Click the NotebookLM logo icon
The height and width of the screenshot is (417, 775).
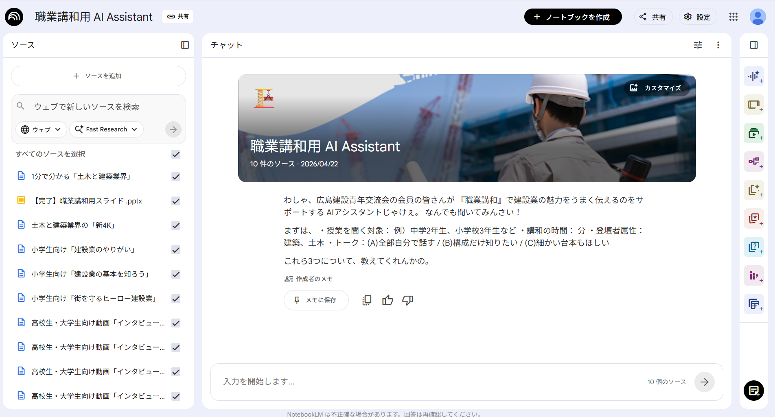pos(14,17)
